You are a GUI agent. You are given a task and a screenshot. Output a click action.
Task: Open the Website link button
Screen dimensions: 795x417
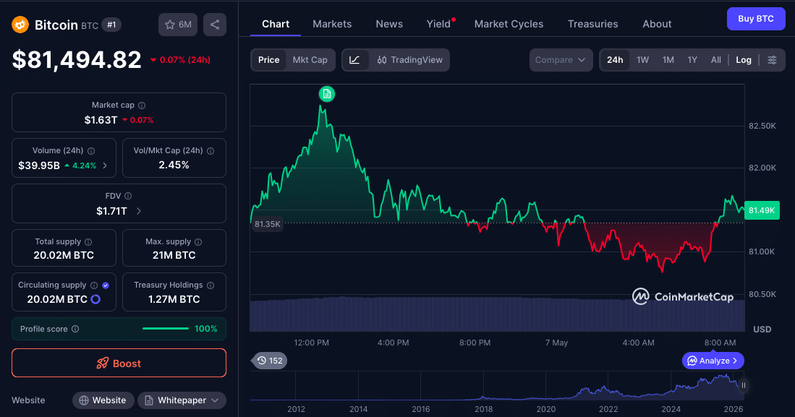pos(103,400)
